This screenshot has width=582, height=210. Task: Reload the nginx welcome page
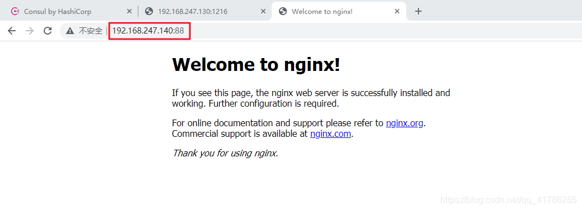coord(48,31)
